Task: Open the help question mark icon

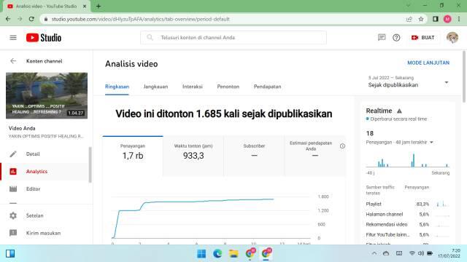Action: coord(396,38)
